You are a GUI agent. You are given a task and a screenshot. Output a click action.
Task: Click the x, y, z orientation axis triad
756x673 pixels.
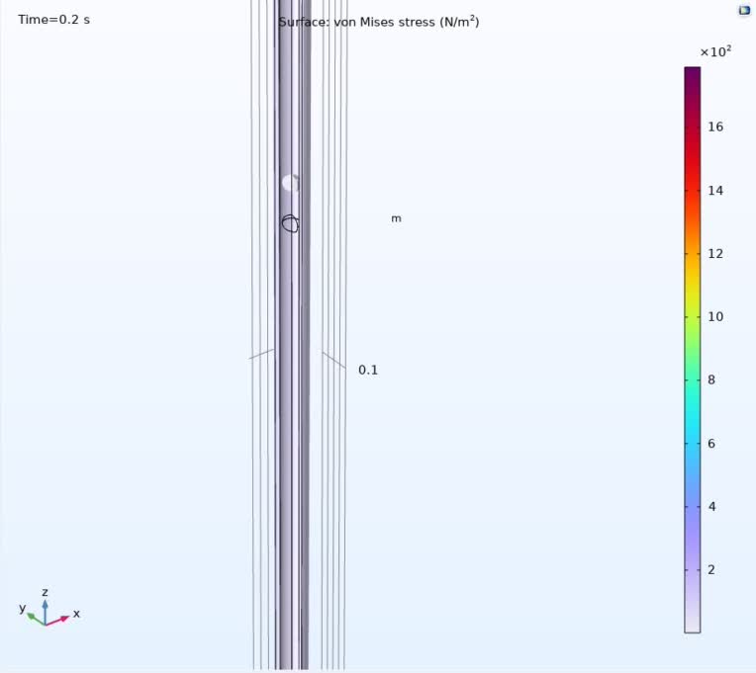48,608
